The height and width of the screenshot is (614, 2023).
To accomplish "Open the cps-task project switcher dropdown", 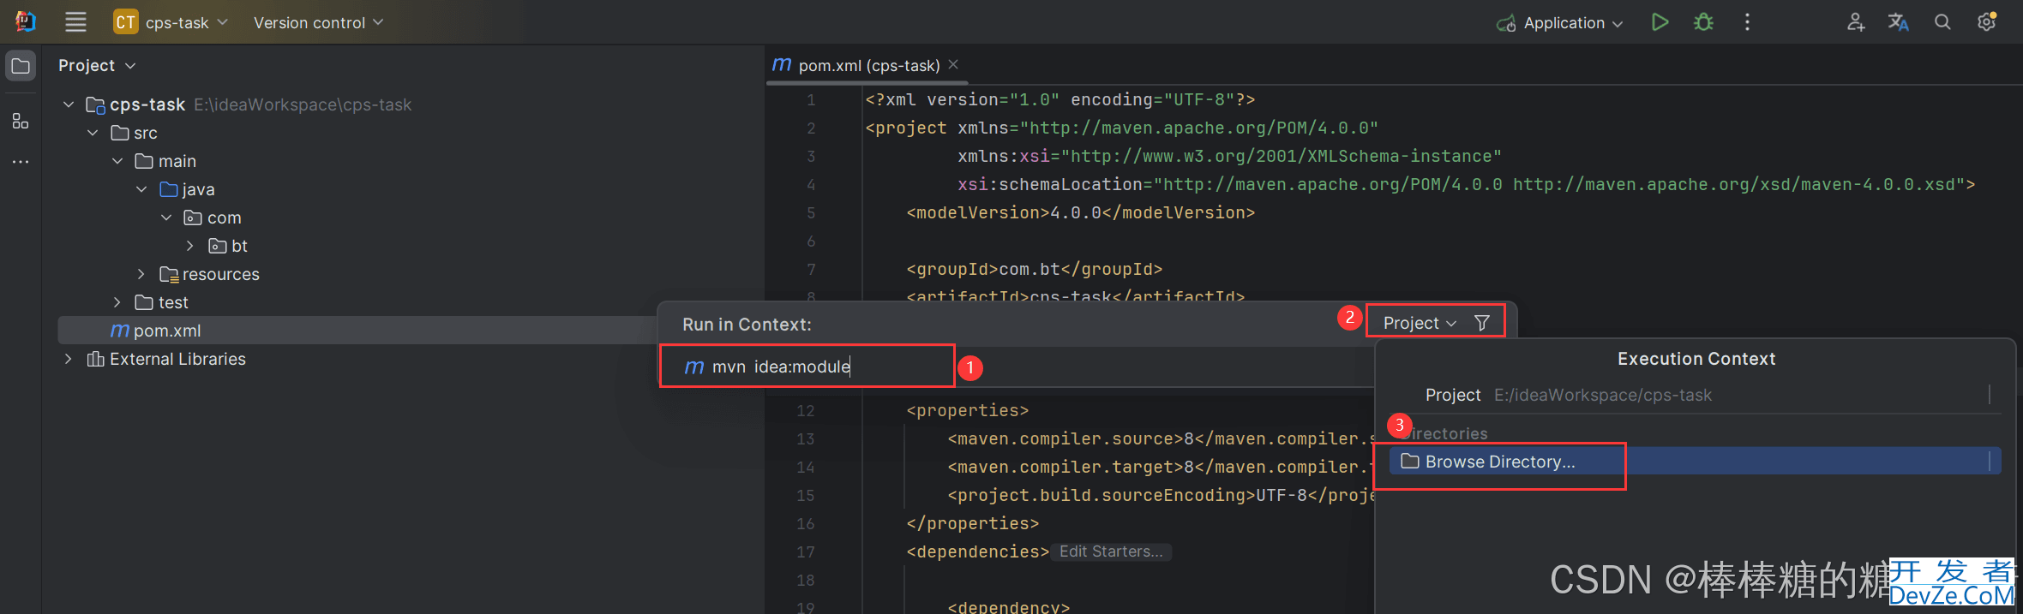I will 171,22.
